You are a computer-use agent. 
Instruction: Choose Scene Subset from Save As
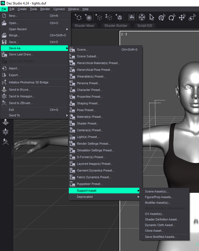tap(88, 56)
